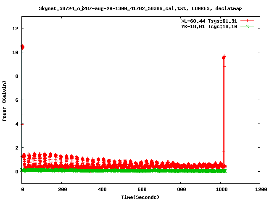Click the 'Time(Seconds)' x-axis label
The width and height of the screenshot is (269, 201).
click(140, 197)
